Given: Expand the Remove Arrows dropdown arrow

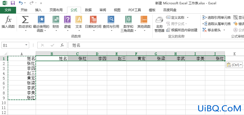Looking at the screenshot, I should (224, 30).
